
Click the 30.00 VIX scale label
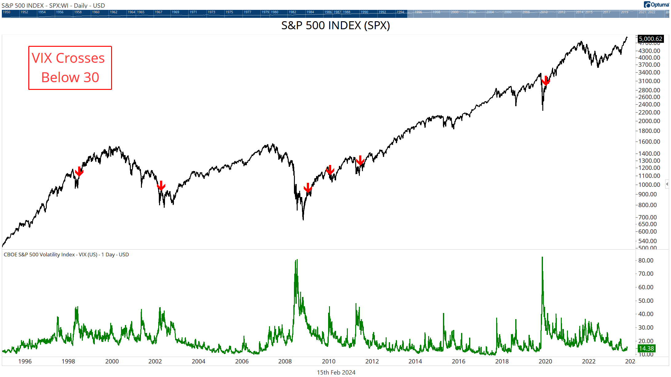tap(646, 327)
